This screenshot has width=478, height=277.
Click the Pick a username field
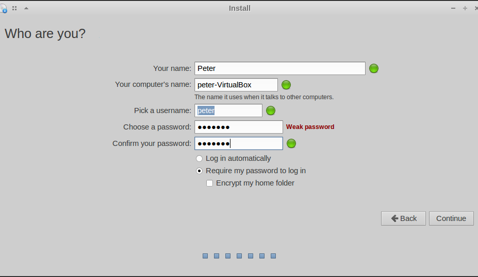[x=228, y=110]
